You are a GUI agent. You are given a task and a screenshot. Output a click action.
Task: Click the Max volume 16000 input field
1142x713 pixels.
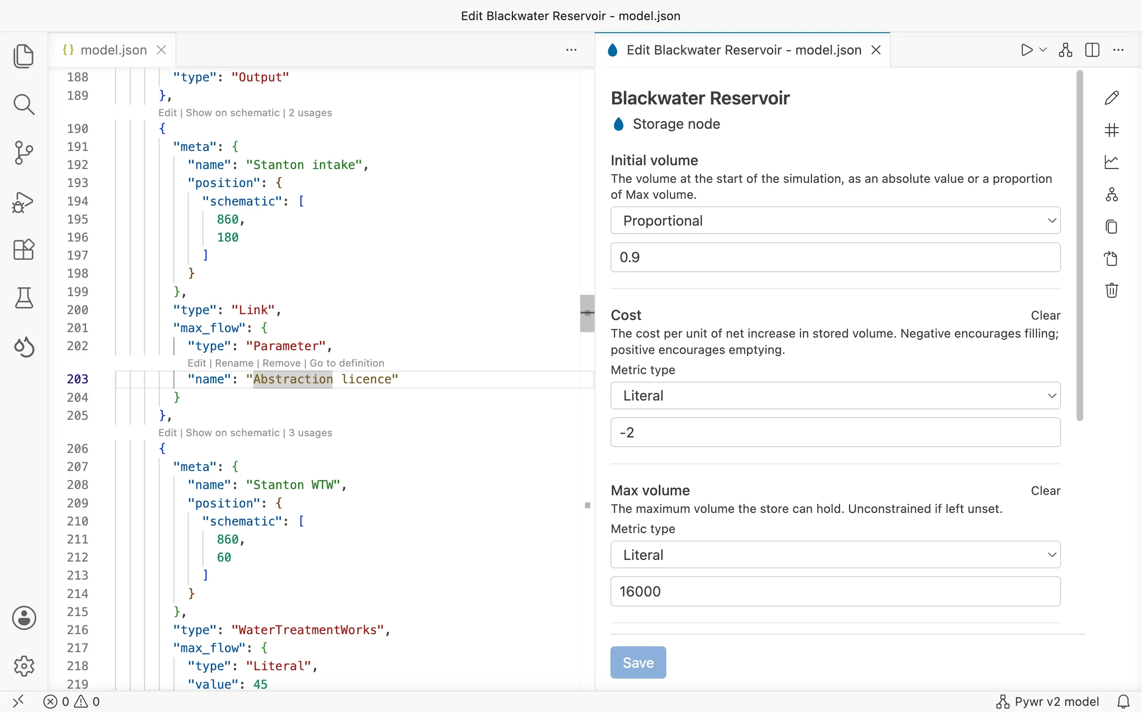coord(835,591)
